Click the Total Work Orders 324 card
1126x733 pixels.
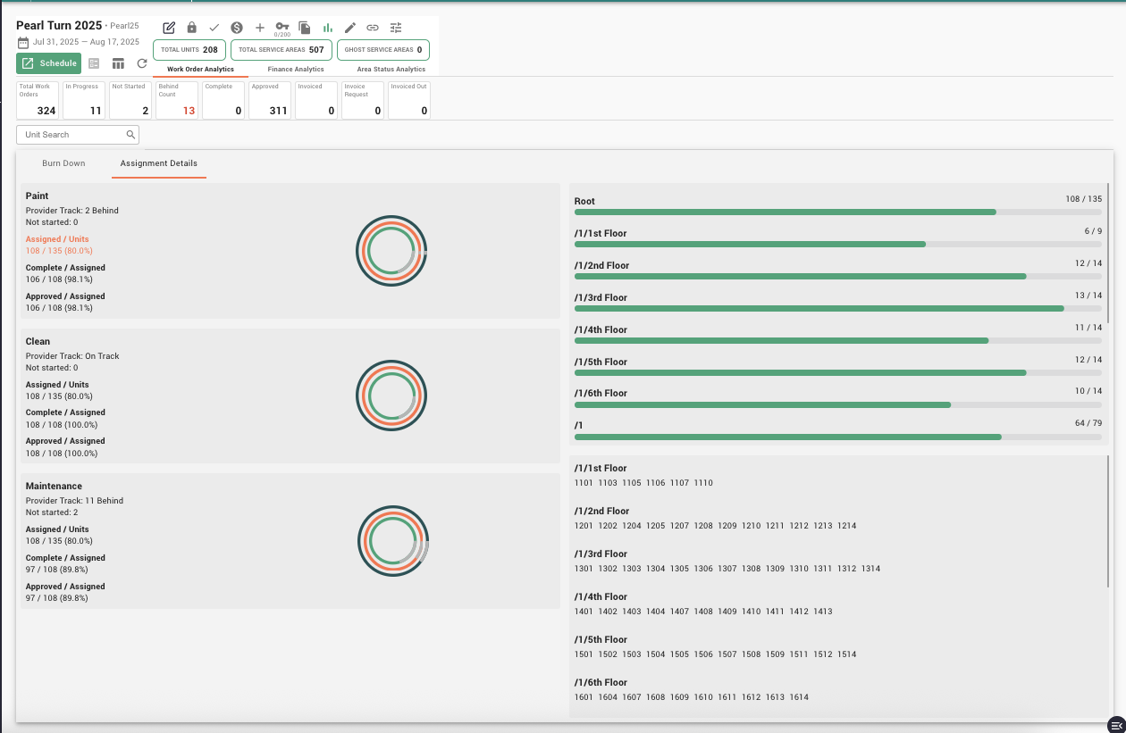[x=38, y=100]
